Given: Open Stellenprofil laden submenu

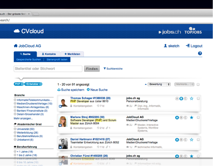Looking at the screenshot, I should point(57,59).
